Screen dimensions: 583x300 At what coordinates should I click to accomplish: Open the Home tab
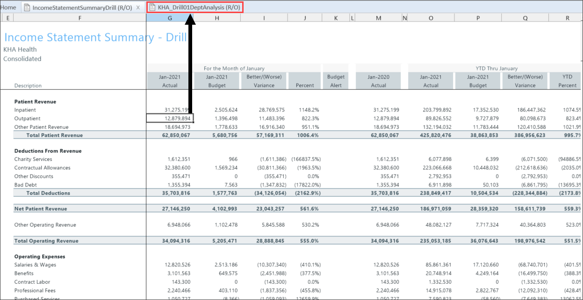8,7
